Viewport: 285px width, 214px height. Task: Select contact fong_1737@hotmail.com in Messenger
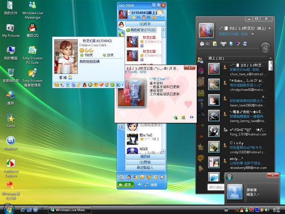tap(237, 132)
